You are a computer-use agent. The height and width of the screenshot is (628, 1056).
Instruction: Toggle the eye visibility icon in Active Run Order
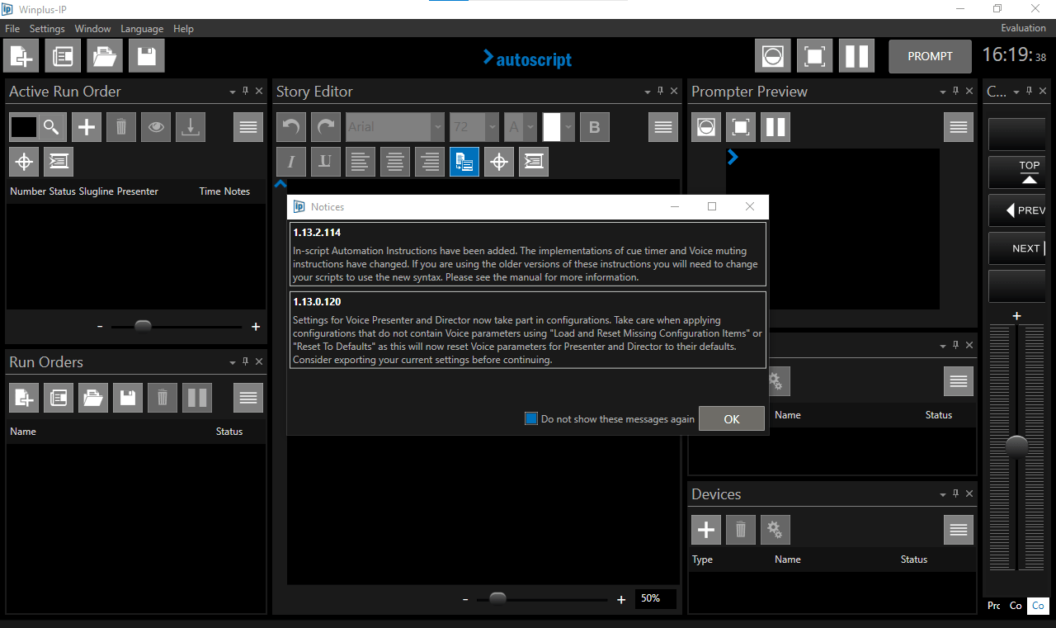click(x=156, y=127)
